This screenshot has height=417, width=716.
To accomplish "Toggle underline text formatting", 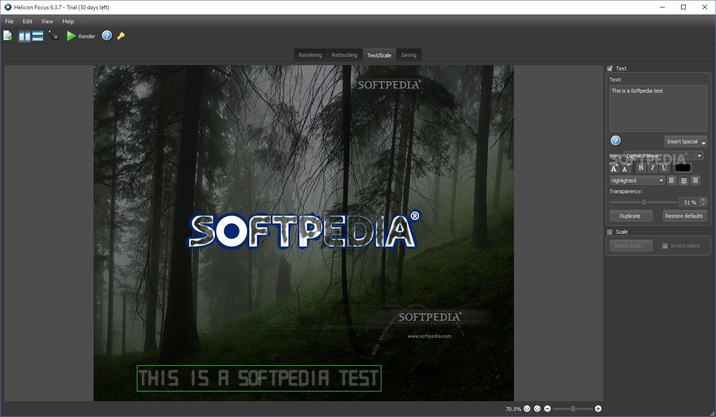I will [x=664, y=168].
